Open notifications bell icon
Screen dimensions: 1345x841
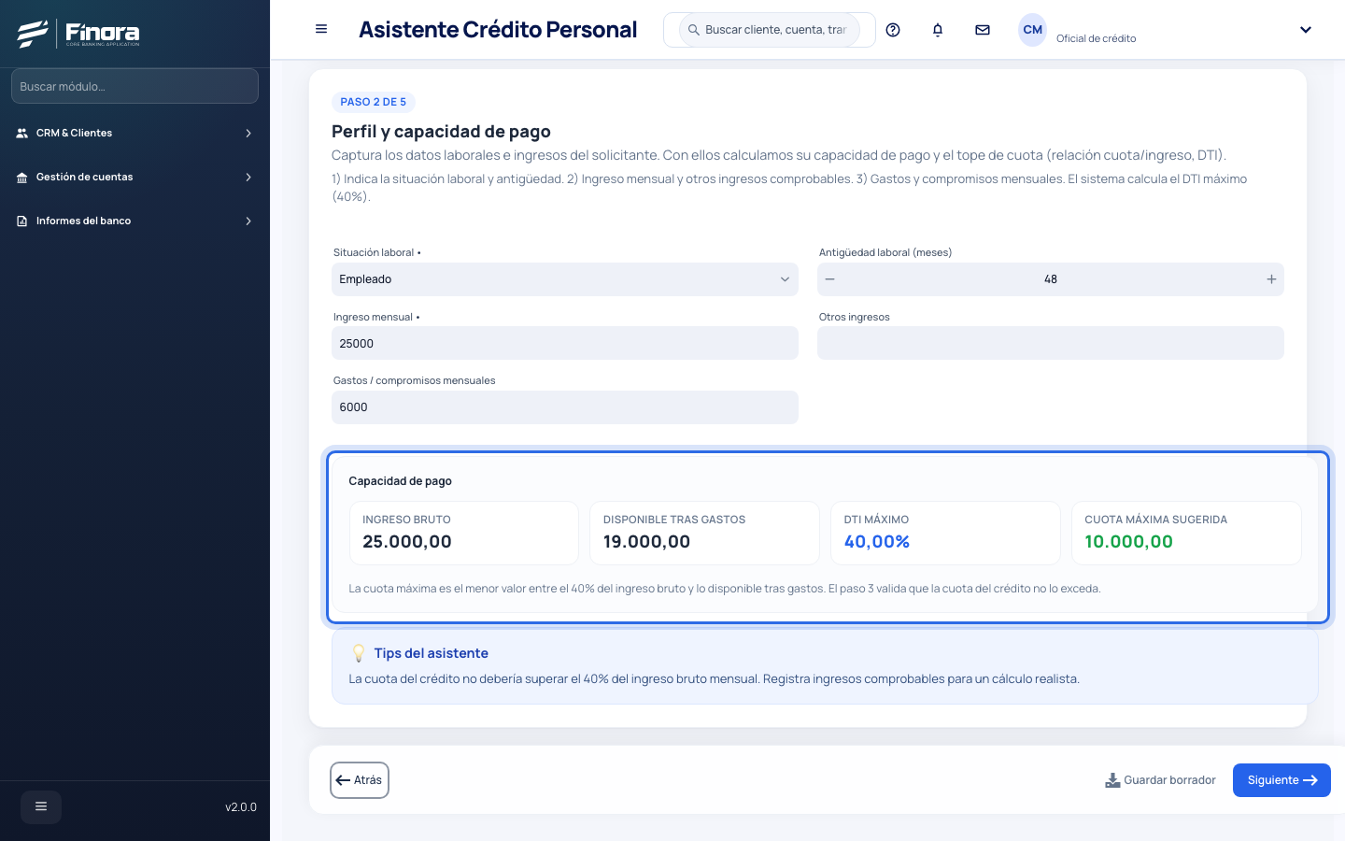[938, 30]
